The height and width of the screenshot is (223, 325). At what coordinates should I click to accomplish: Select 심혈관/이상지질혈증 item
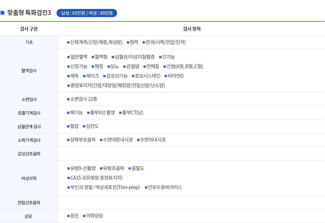(x=135, y=57)
